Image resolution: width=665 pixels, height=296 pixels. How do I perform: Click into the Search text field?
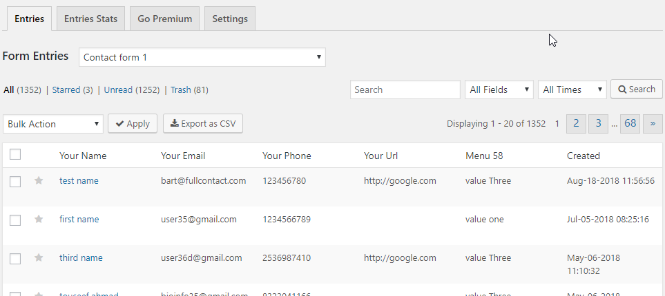pos(405,89)
